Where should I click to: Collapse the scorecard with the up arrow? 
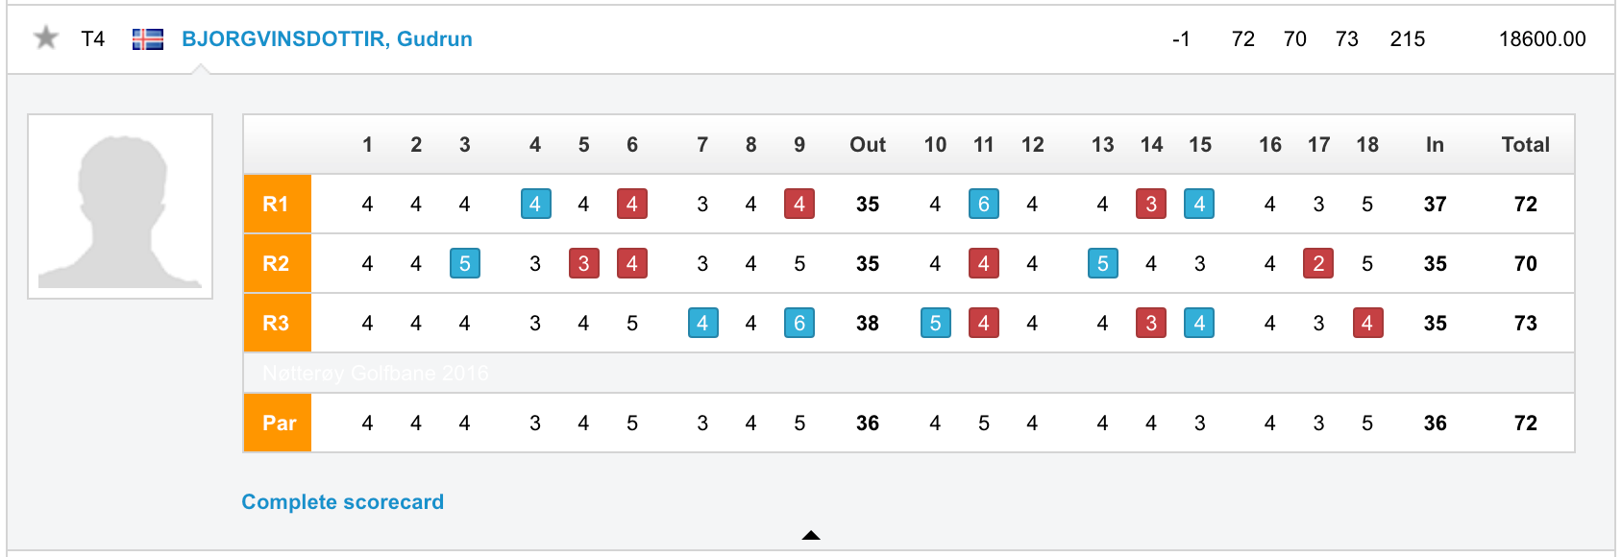point(811,535)
